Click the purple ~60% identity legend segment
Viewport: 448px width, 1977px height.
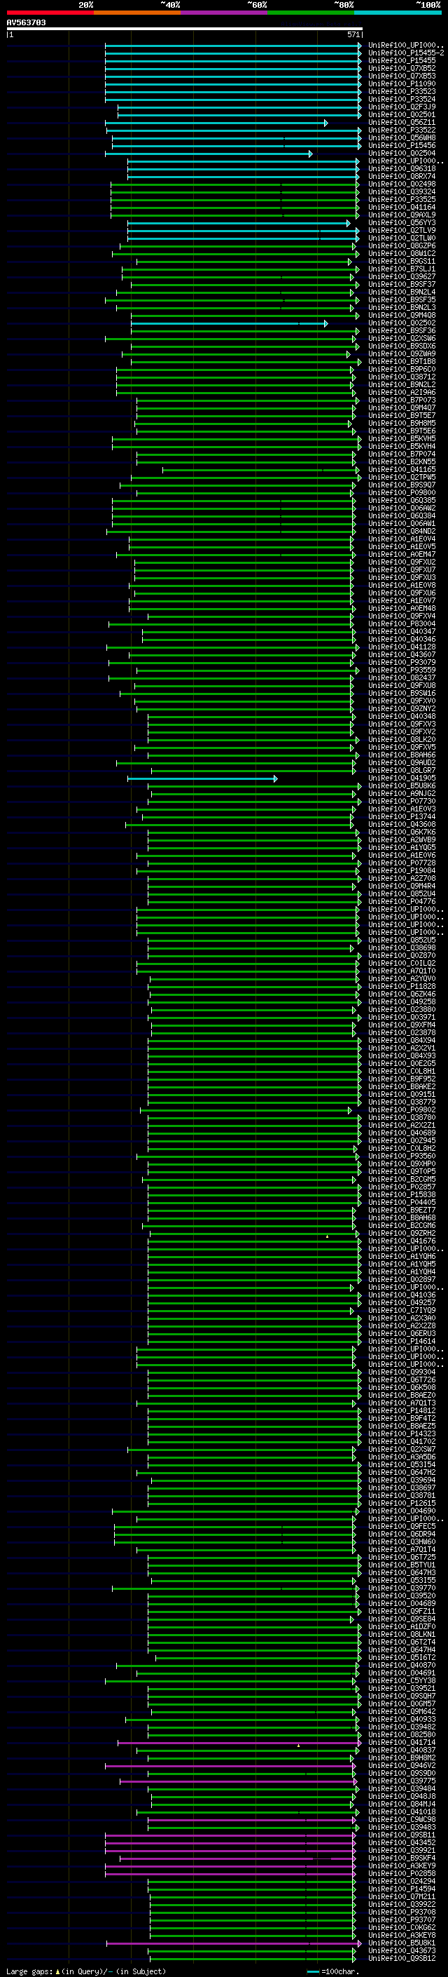tap(225, 13)
